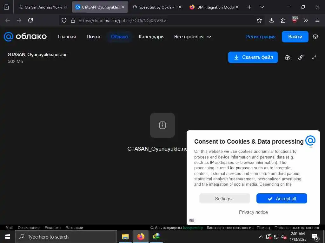325x243 pixels.
Task: Close the IDM Integration Module tab
Action: click(237, 7)
